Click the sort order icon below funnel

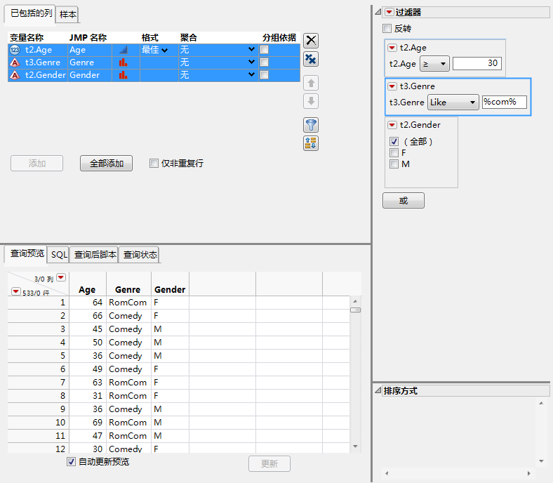point(311,143)
